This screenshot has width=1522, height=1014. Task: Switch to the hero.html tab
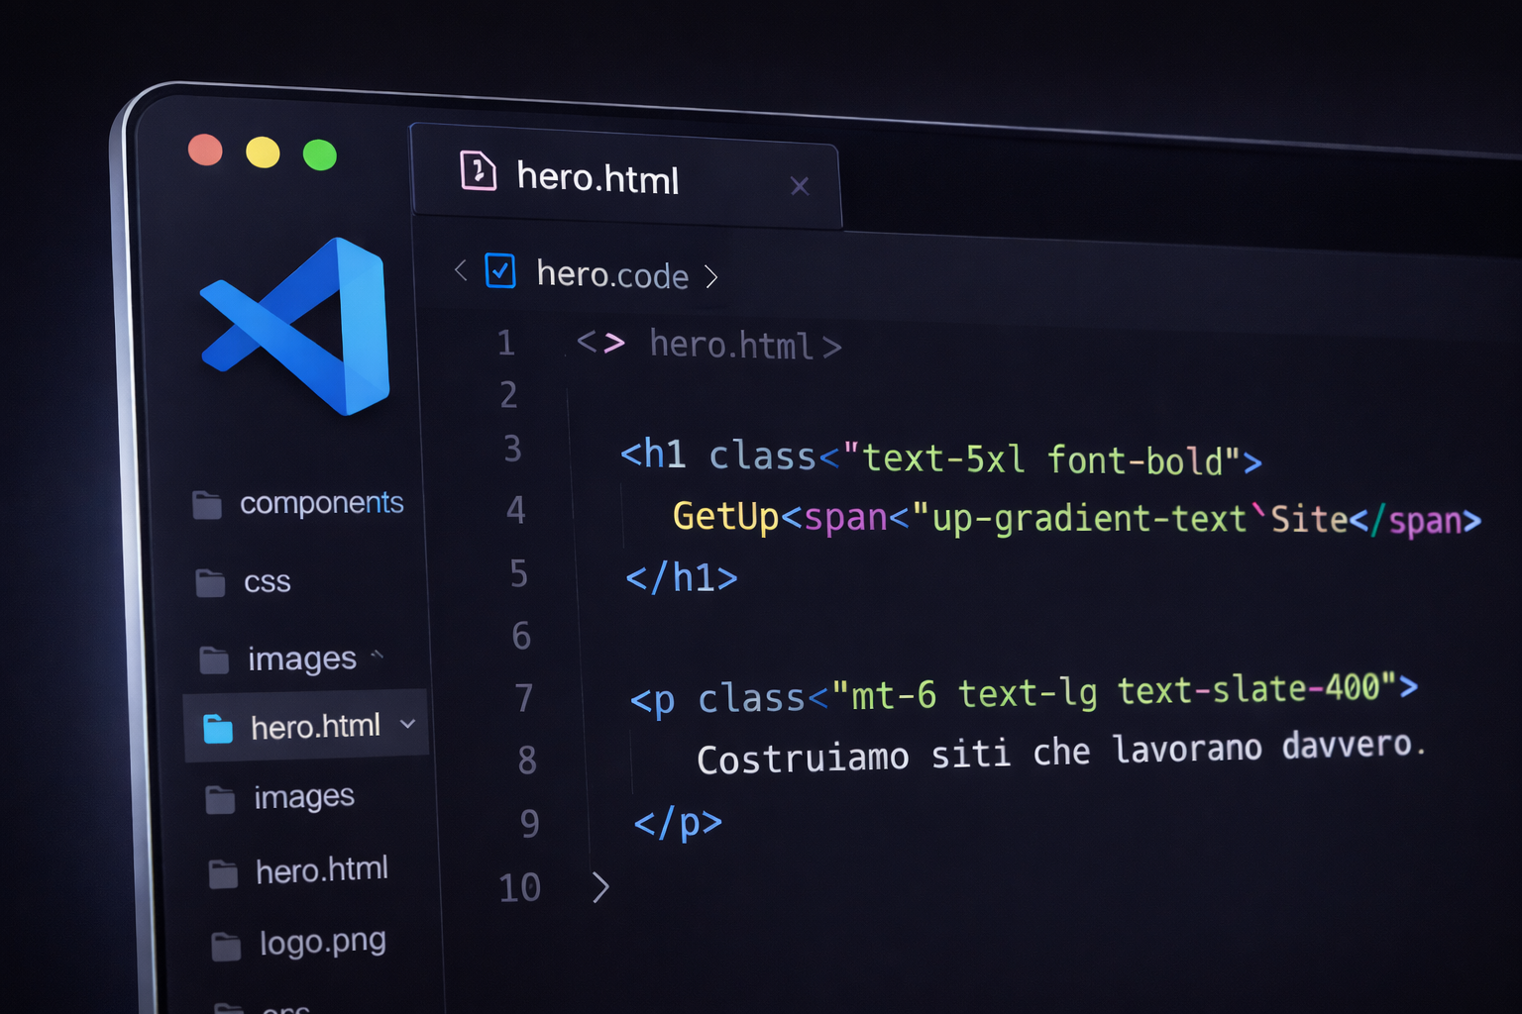(x=598, y=178)
